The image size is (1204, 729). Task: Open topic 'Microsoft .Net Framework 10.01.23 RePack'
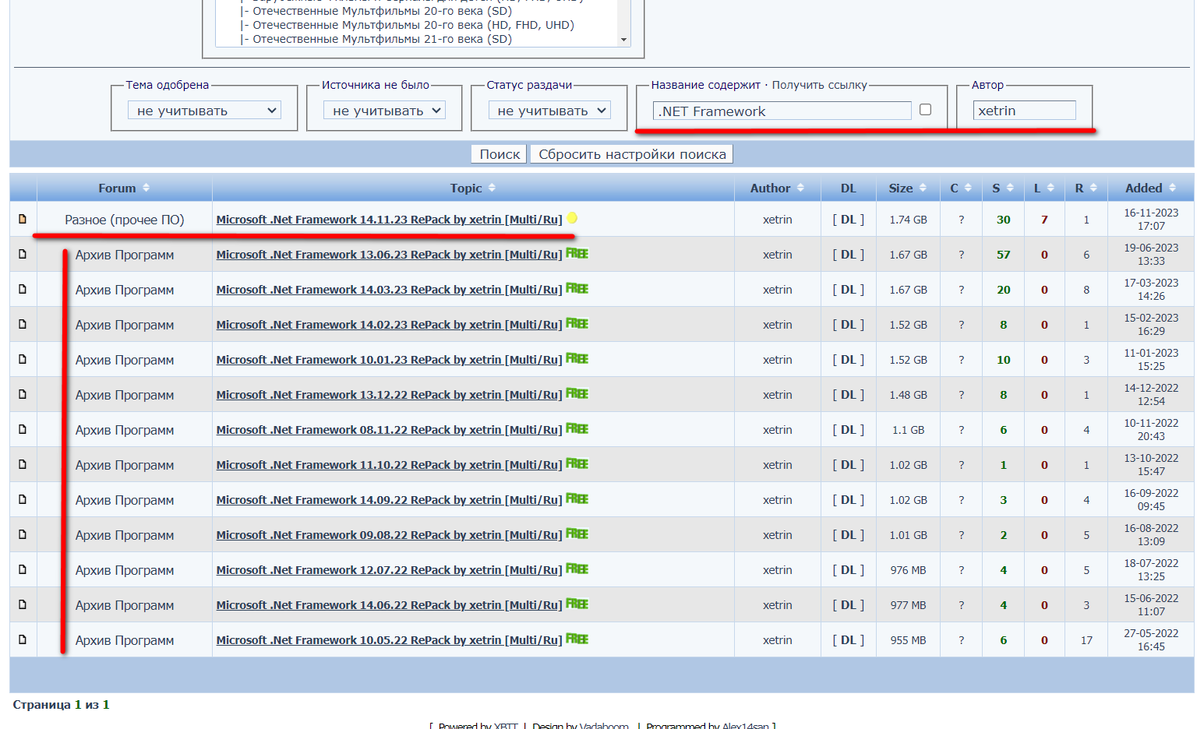tap(389, 360)
